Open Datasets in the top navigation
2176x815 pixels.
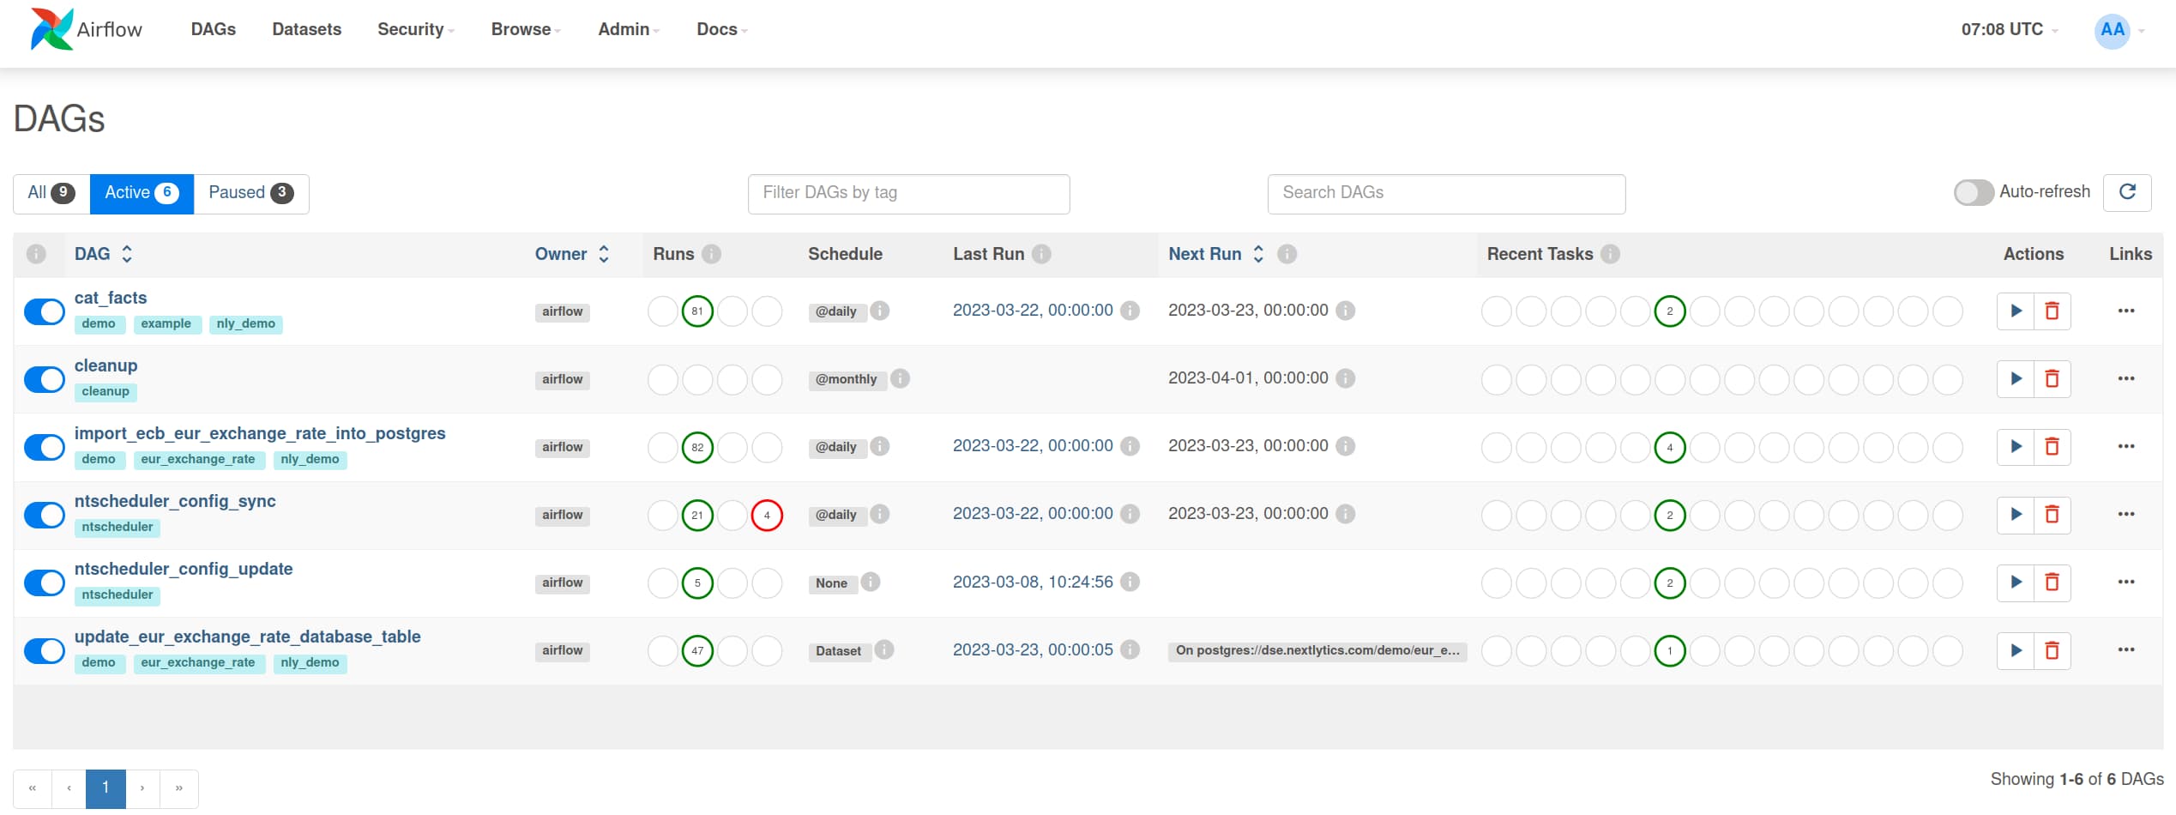coord(306,29)
